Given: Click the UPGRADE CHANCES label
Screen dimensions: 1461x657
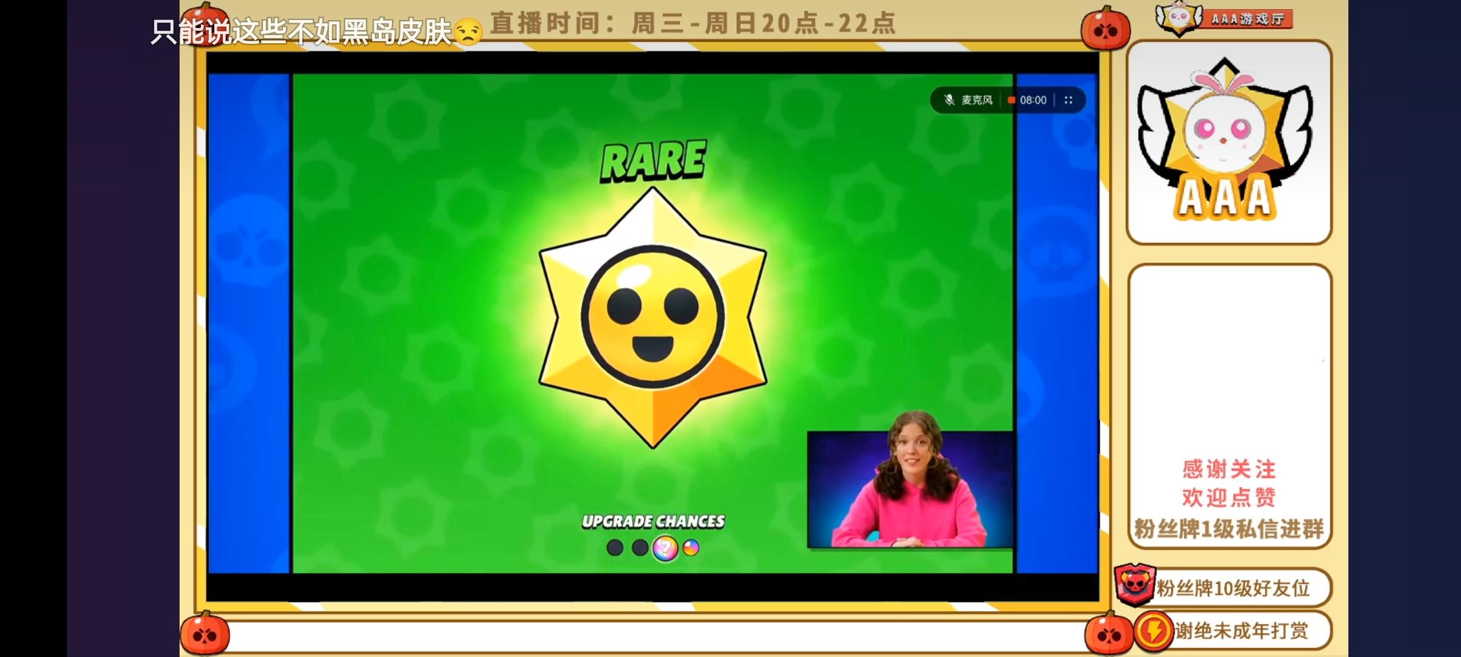Looking at the screenshot, I should click(x=653, y=521).
